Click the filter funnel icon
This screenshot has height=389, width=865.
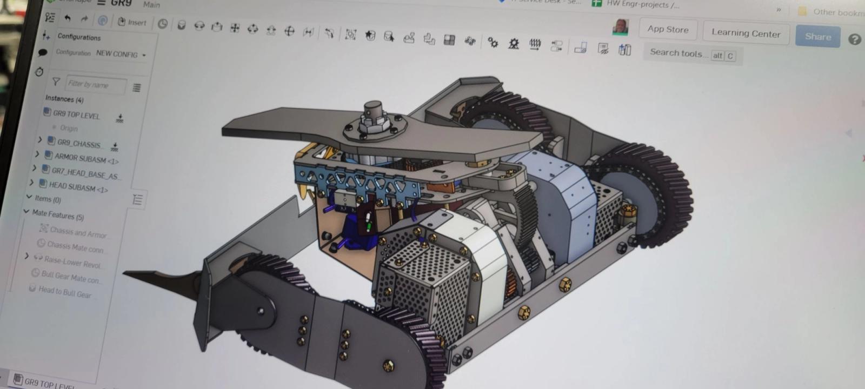(56, 82)
